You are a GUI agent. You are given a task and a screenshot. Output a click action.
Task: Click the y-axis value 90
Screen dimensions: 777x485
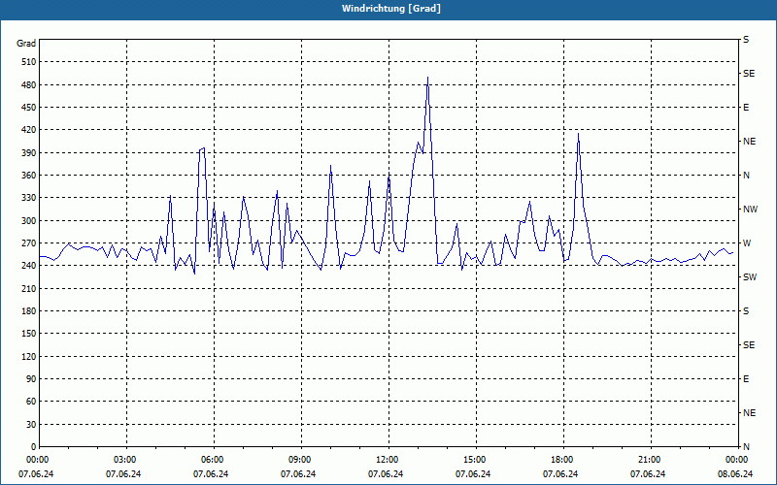pos(31,379)
